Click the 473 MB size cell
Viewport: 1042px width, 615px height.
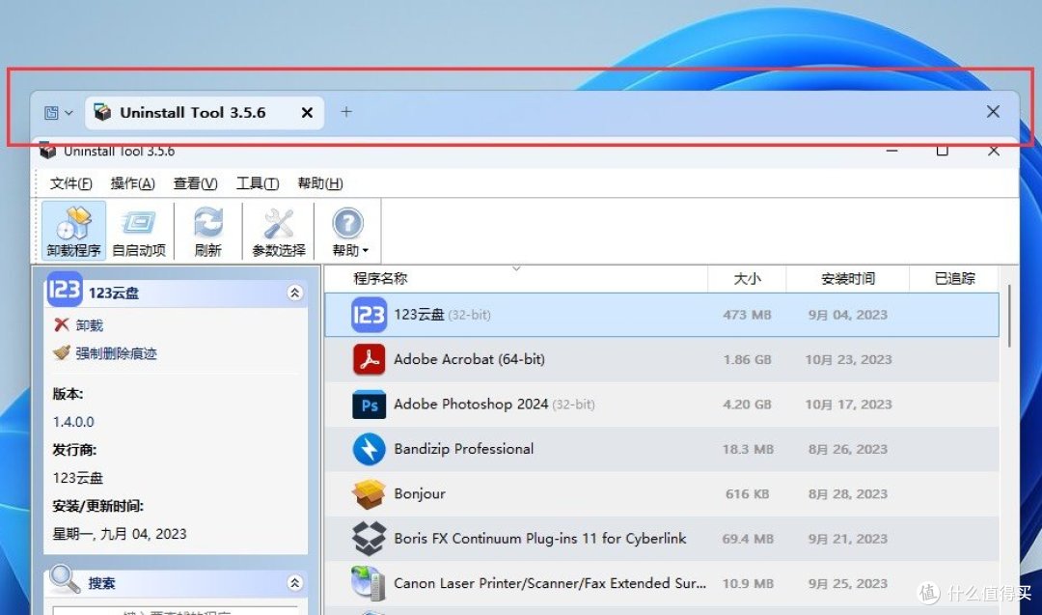[747, 315]
